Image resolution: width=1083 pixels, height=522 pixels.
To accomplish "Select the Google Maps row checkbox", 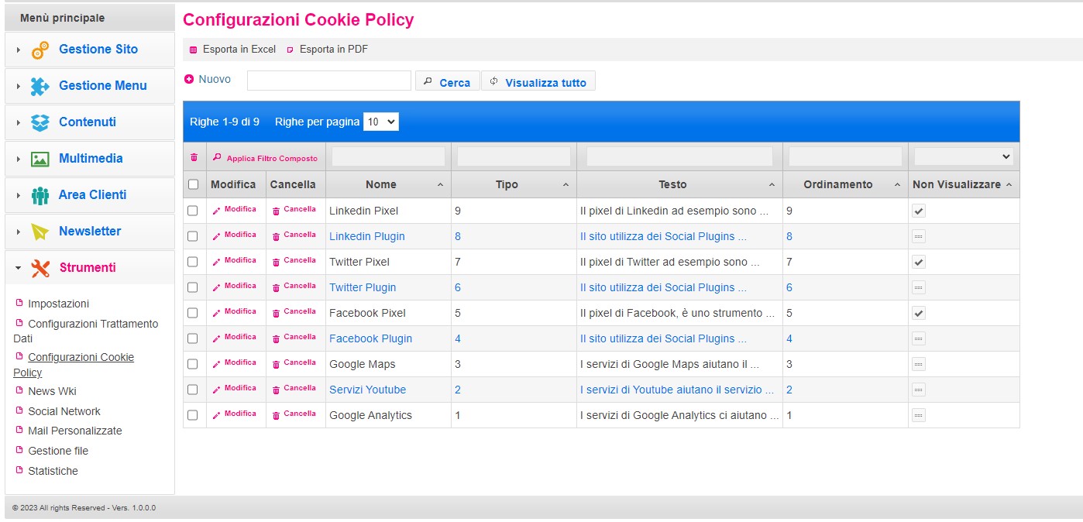I will pyautogui.click(x=193, y=364).
